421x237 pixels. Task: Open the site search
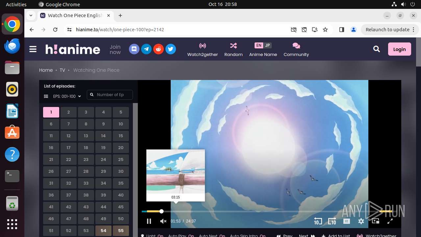[377, 49]
